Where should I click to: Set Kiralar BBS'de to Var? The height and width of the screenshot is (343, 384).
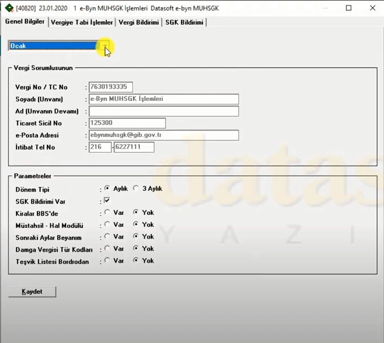click(x=107, y=213)
